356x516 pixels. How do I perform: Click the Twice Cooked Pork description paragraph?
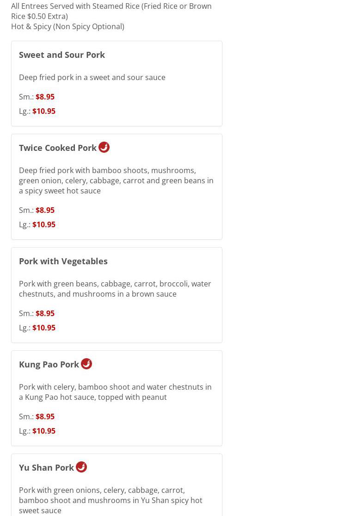[x=117, y=180]
